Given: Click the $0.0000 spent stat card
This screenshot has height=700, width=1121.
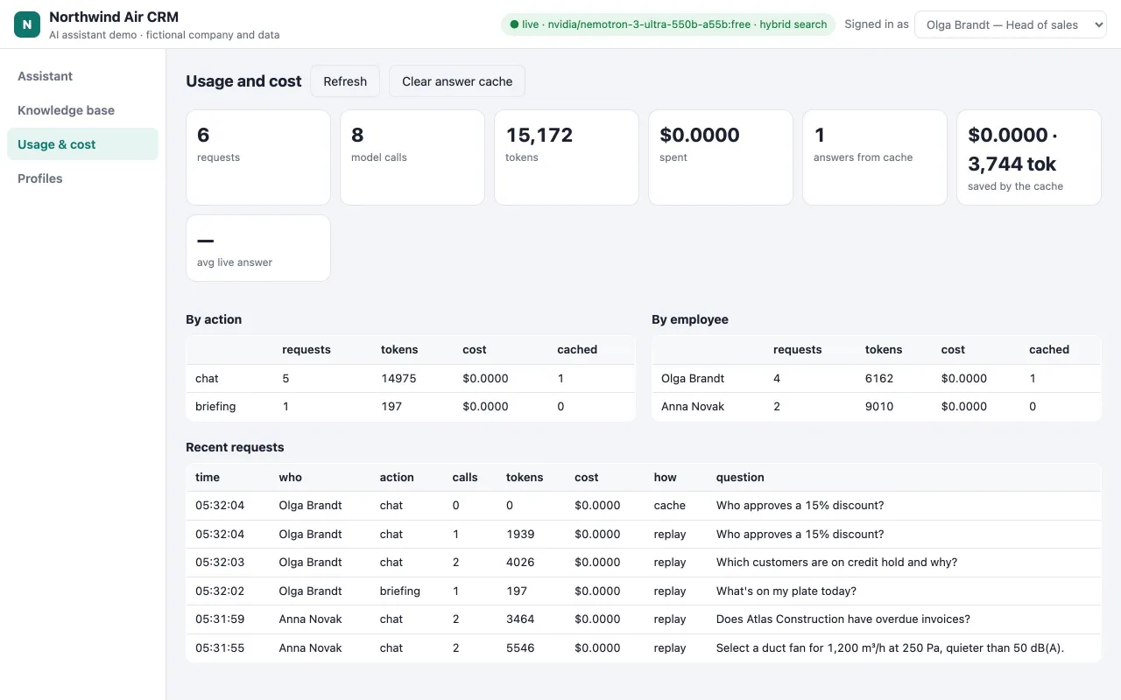Looking at the screenshot, I should click(721, 157).
